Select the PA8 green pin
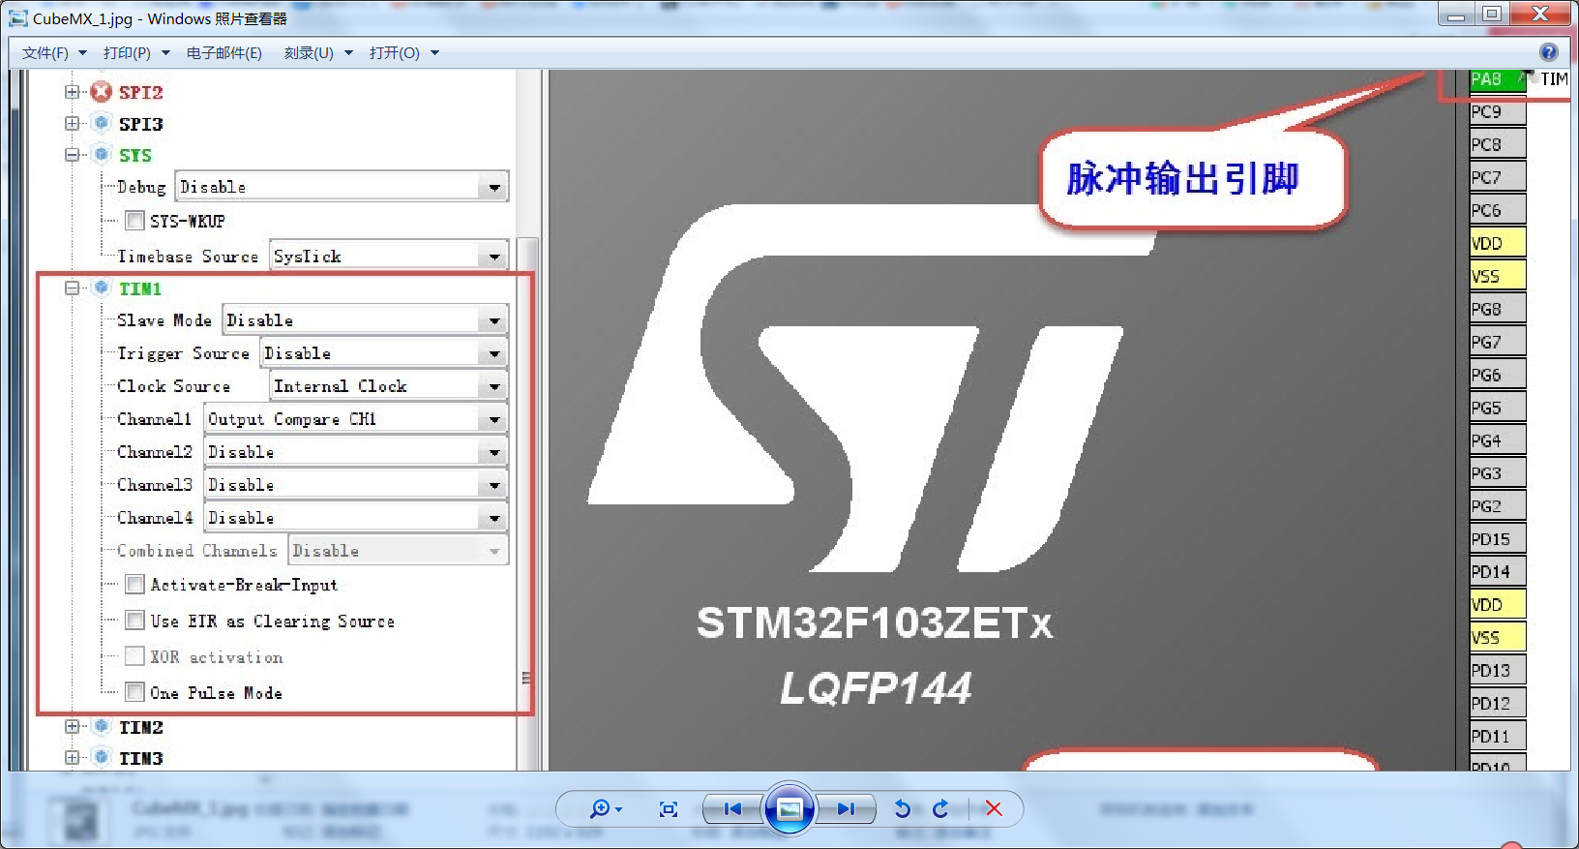The height and width of the screenshot is (849, 1579). click(1497, 79)
